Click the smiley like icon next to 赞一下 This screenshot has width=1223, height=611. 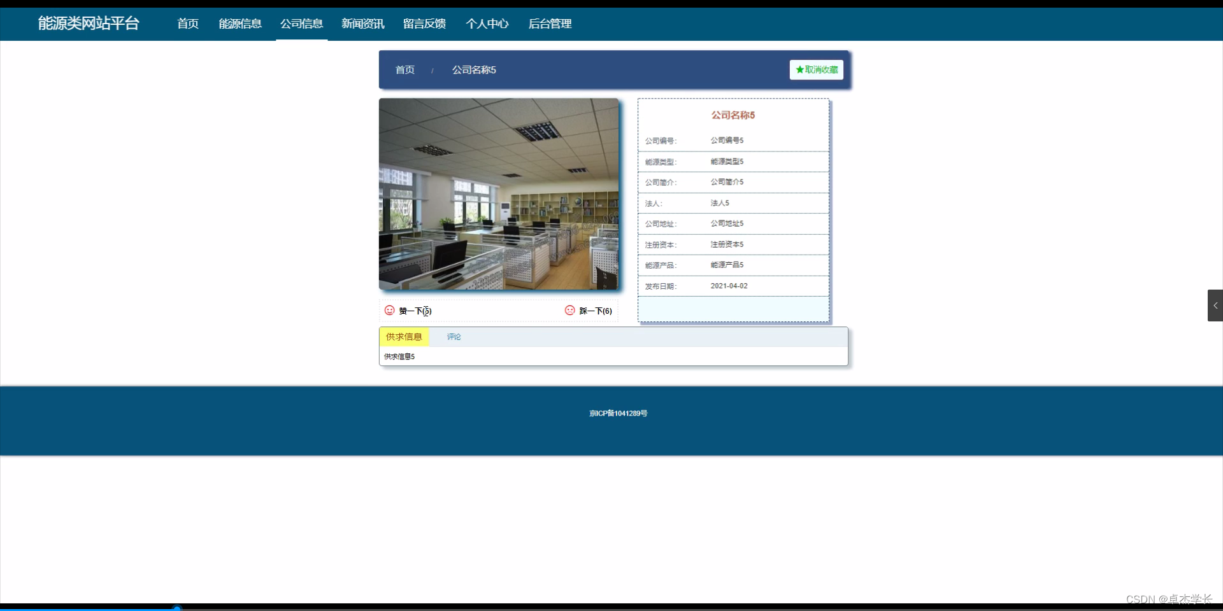pyautogui.click(x=389, y=311)
